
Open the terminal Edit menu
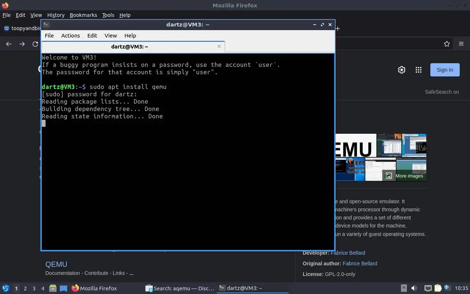(x=92, y=36)
